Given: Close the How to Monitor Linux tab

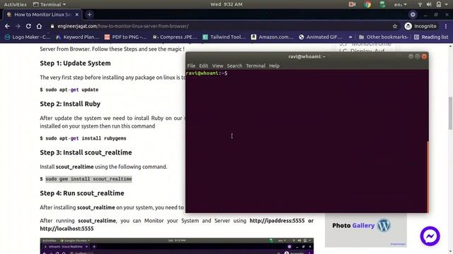Looking at the screenshot, I should tap(77, 14).
